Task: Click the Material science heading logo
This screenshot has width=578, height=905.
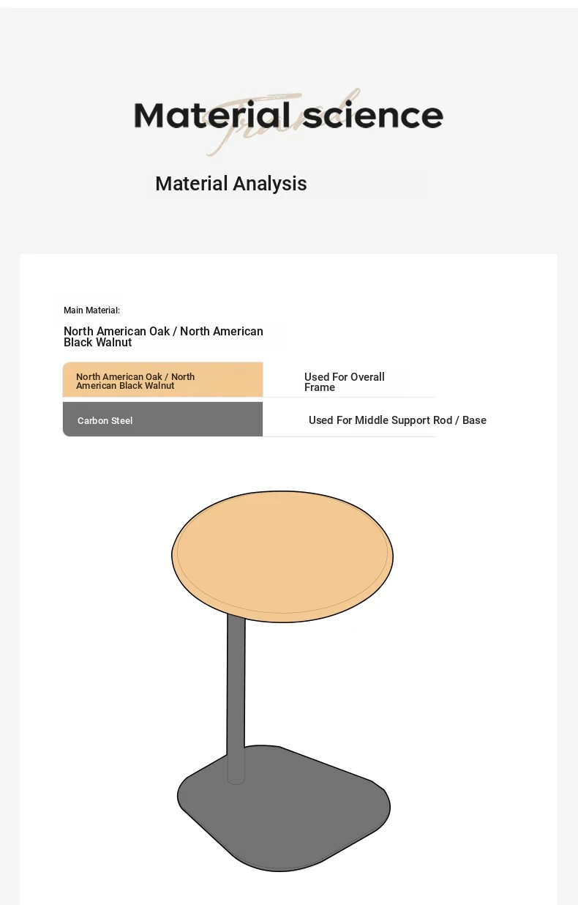Action: click(288, 117)
